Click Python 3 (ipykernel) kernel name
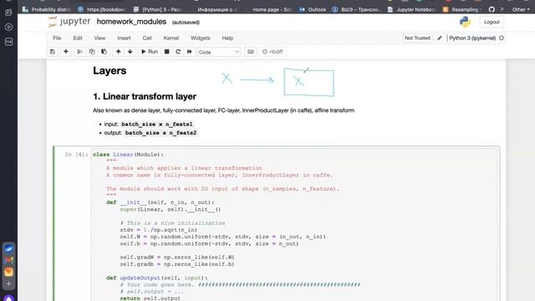The image size is (535, 301). pyautogui.click(x=472, y=38)
